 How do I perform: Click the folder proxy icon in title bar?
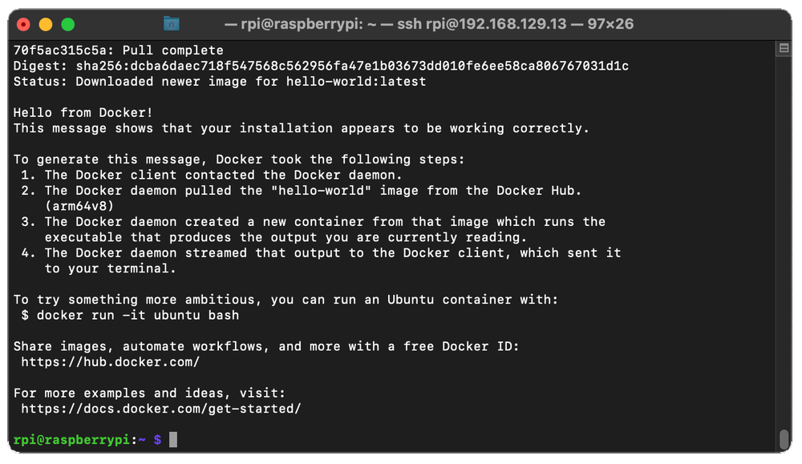171,23
